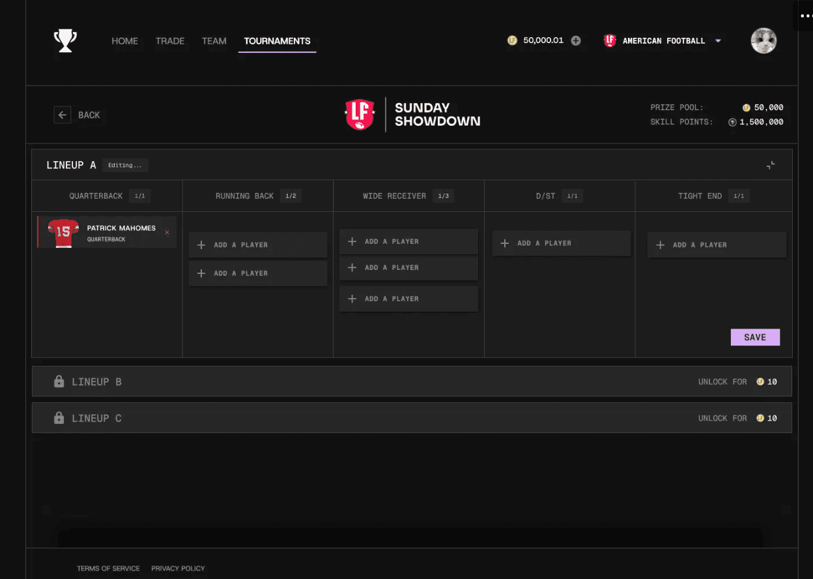Expand the locked Lineup B row

click(x=391, y=381)
